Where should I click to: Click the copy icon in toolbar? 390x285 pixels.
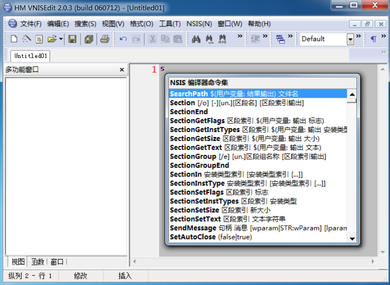[x=165, y=39]
